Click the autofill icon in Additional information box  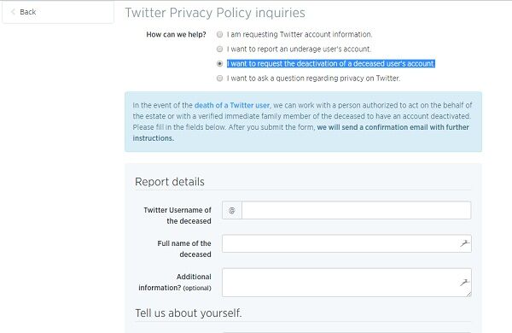(464, 283)
